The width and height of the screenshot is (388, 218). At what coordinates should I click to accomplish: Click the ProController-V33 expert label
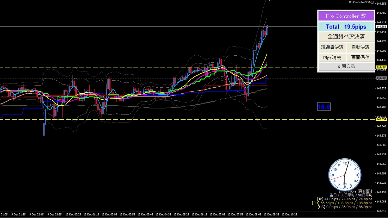[x=359, y=2]
